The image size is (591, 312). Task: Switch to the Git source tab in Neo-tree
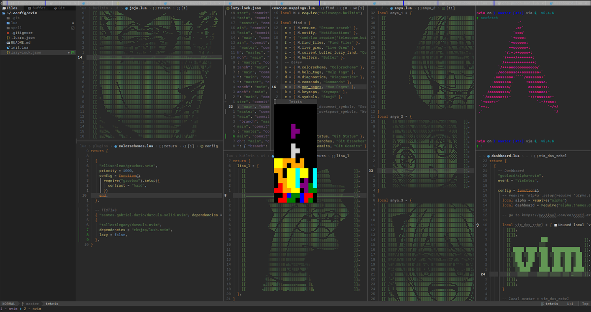[x=60, y=8]
